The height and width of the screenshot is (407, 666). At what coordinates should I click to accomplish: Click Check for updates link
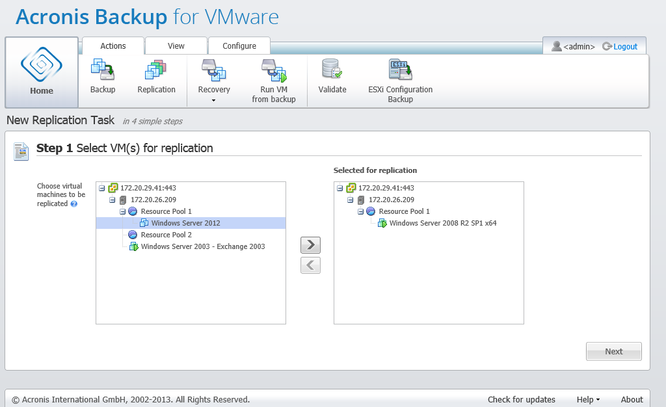click(x=521, y=399)
